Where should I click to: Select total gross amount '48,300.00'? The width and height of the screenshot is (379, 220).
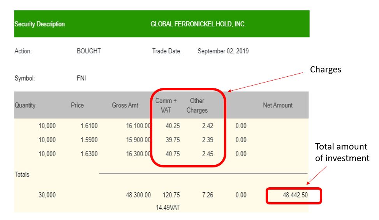(138, 195)
